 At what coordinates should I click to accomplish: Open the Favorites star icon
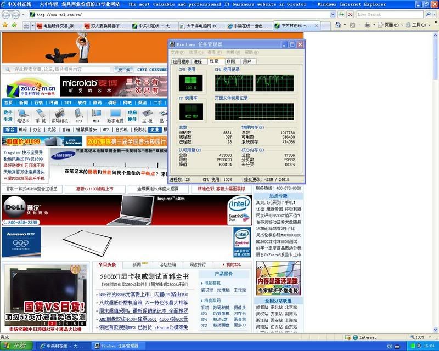(6, 25)
